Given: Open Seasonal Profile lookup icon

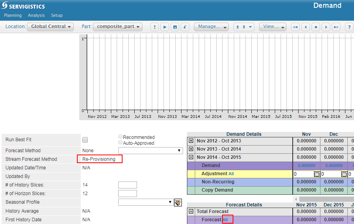Looking at the screenshot, I should point(178,203).
